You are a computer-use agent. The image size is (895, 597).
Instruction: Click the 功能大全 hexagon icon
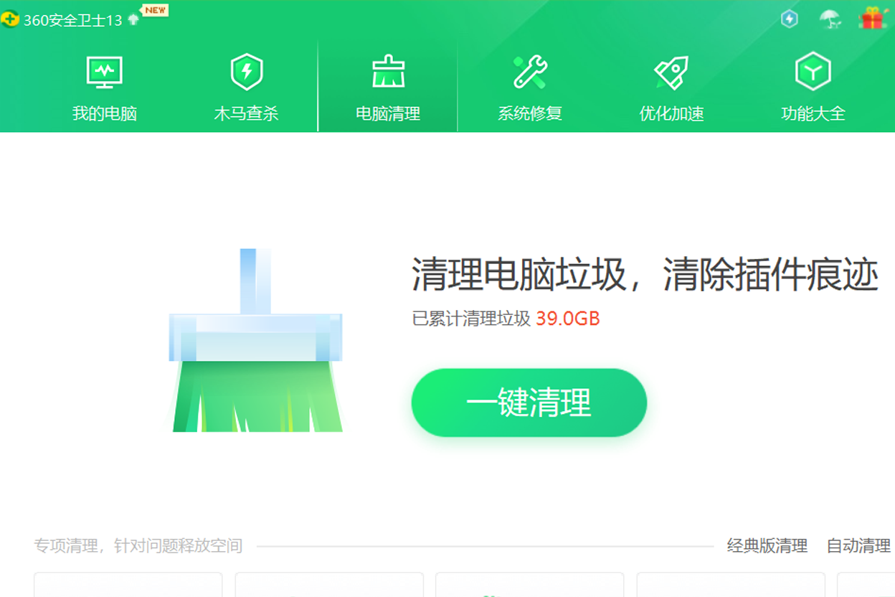point(813,72)
